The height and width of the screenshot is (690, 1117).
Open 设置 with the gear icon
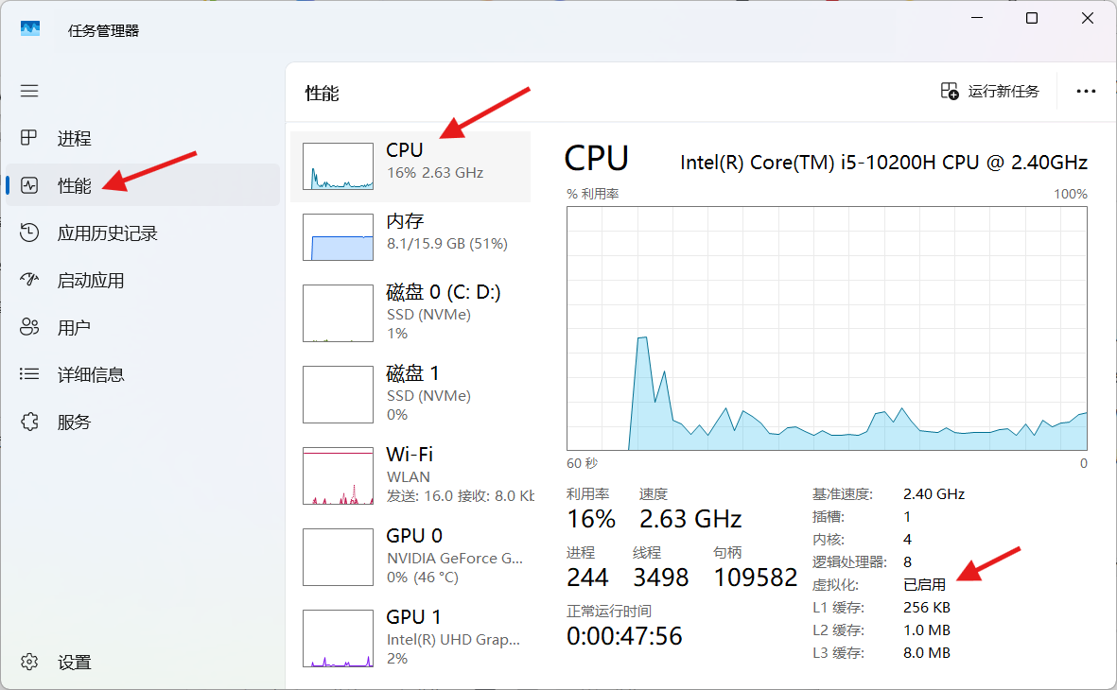point(29,662)
